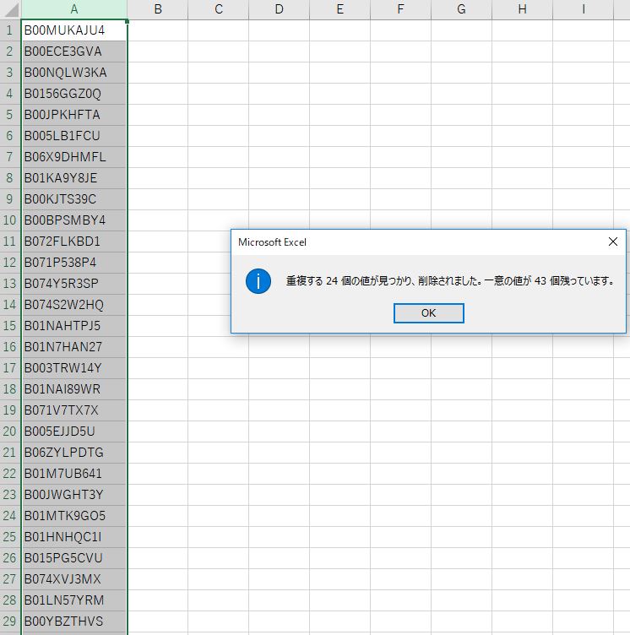Select cell containing B00MUKAJU4
This screenshot has height=635, width=630.
(x=74, y=30)
